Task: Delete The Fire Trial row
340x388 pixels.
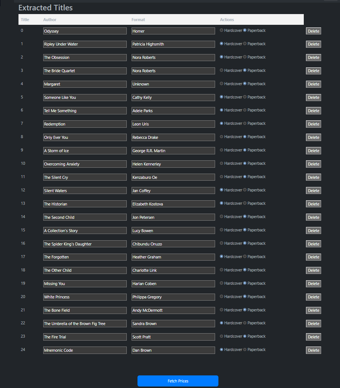Action: pyautogui.click(x=313, y=337)
